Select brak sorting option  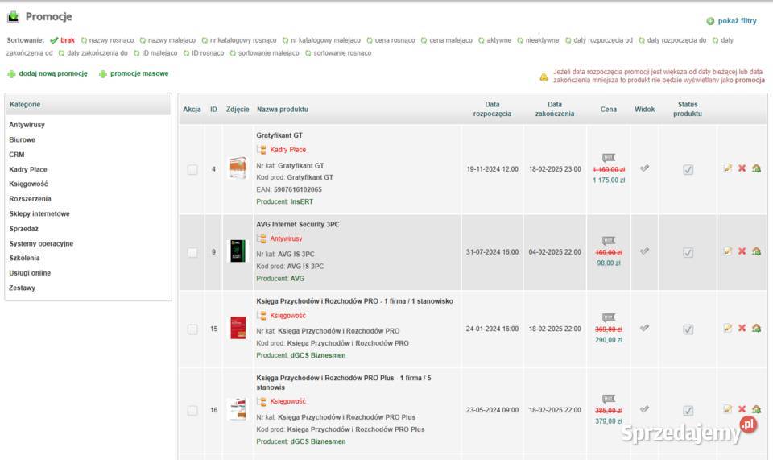(x=68, y=40)
